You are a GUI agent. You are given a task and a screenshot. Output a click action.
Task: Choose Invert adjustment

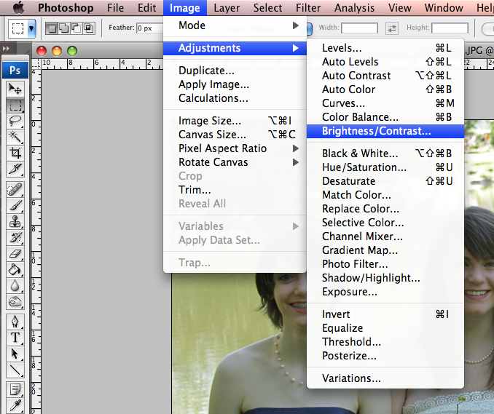(x=385, y=314)
